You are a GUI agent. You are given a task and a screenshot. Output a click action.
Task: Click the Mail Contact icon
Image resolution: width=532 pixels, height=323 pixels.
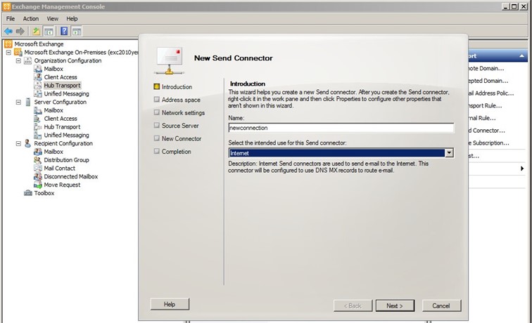(38, 169)
